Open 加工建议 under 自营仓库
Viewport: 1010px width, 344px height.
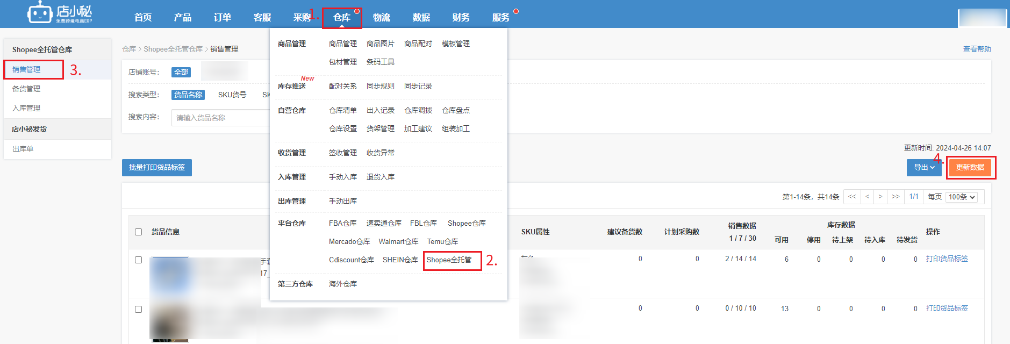418,128
